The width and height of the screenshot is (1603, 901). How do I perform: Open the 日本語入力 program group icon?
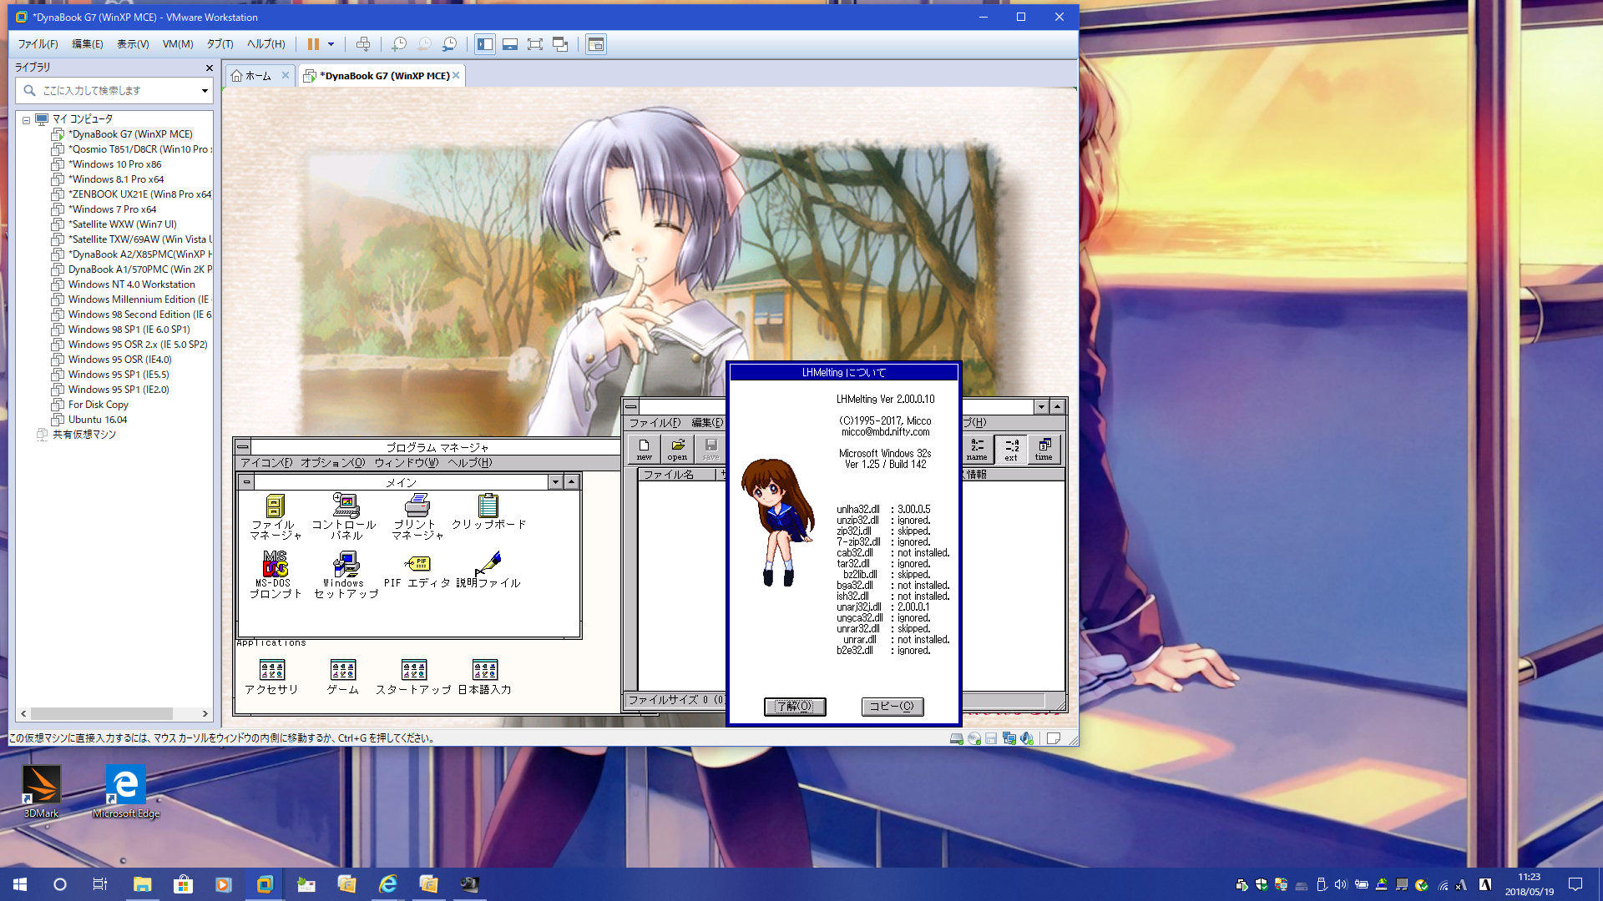tap(485, 677)
